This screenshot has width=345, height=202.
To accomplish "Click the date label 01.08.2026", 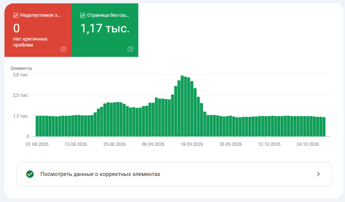I will (x=37, y=144).
